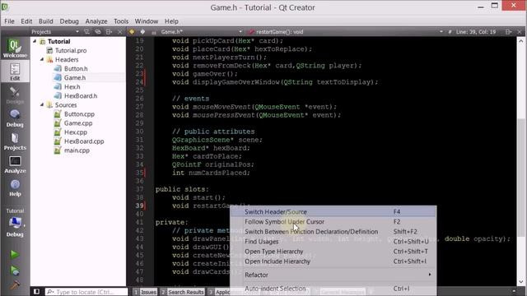Open the Projects mode in sidebar
The image size is (527, 296).
coord(15,141)
